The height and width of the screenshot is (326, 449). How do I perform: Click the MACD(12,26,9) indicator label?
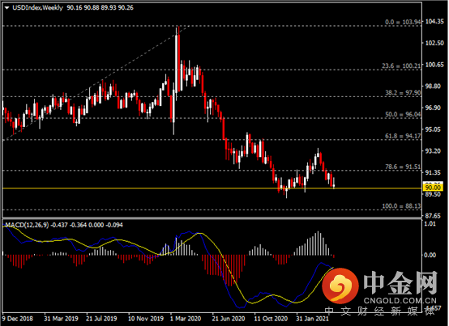(28, 225)
